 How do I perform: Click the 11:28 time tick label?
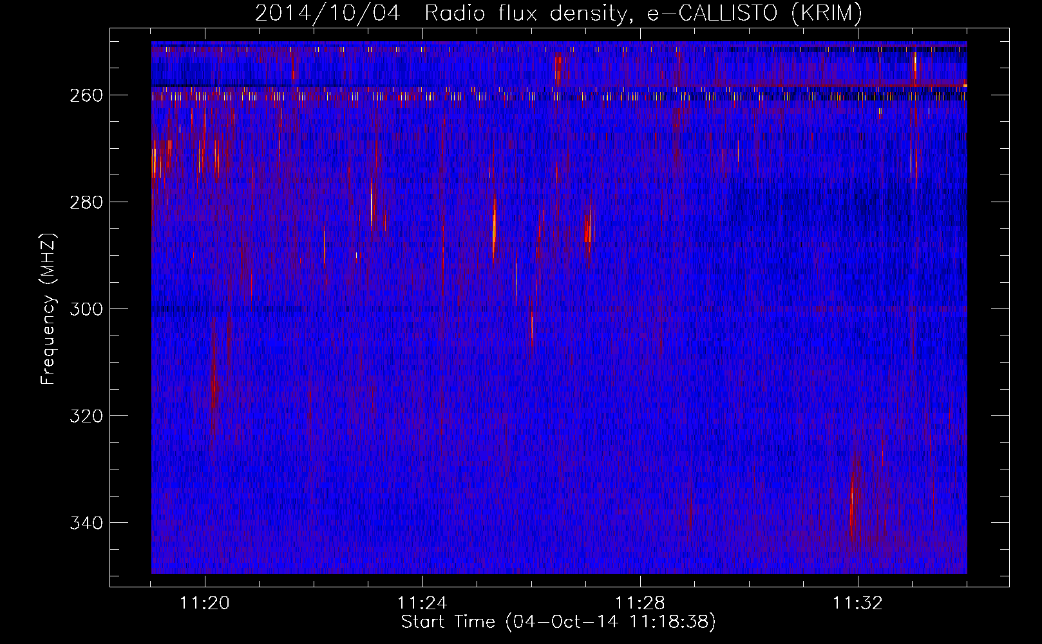coord(640,603)
